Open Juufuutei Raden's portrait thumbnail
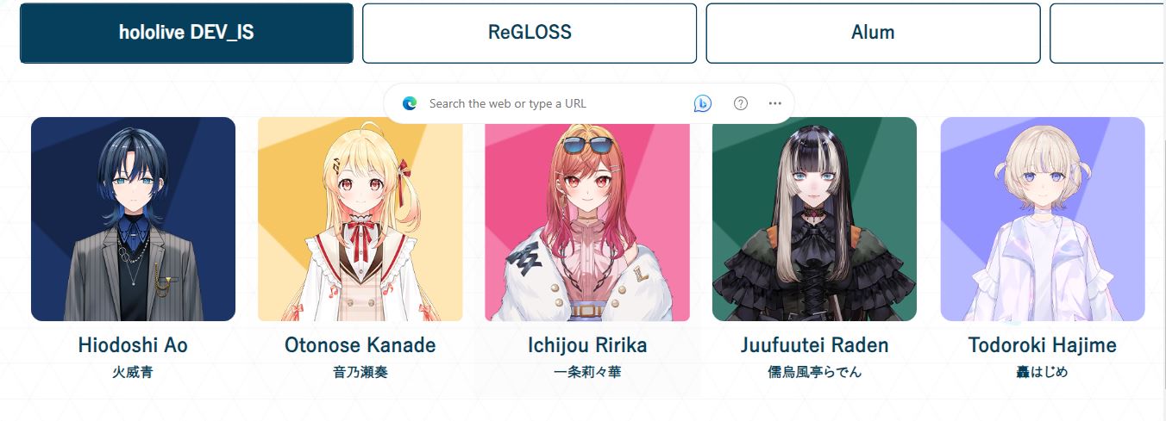This screenshot has width=1166, height=421. 814,219
